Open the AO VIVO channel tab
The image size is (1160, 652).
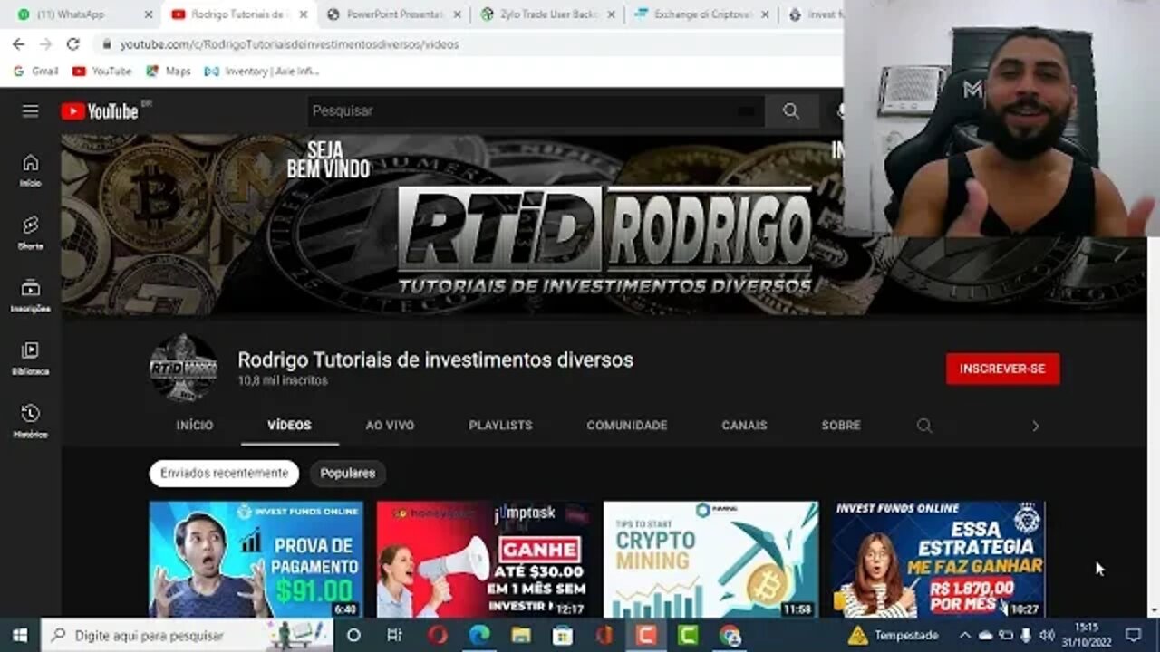[390, 425]
